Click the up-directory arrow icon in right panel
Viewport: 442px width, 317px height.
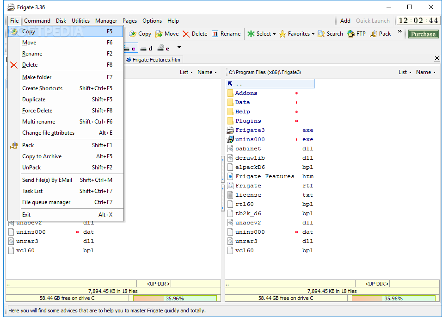230,84
